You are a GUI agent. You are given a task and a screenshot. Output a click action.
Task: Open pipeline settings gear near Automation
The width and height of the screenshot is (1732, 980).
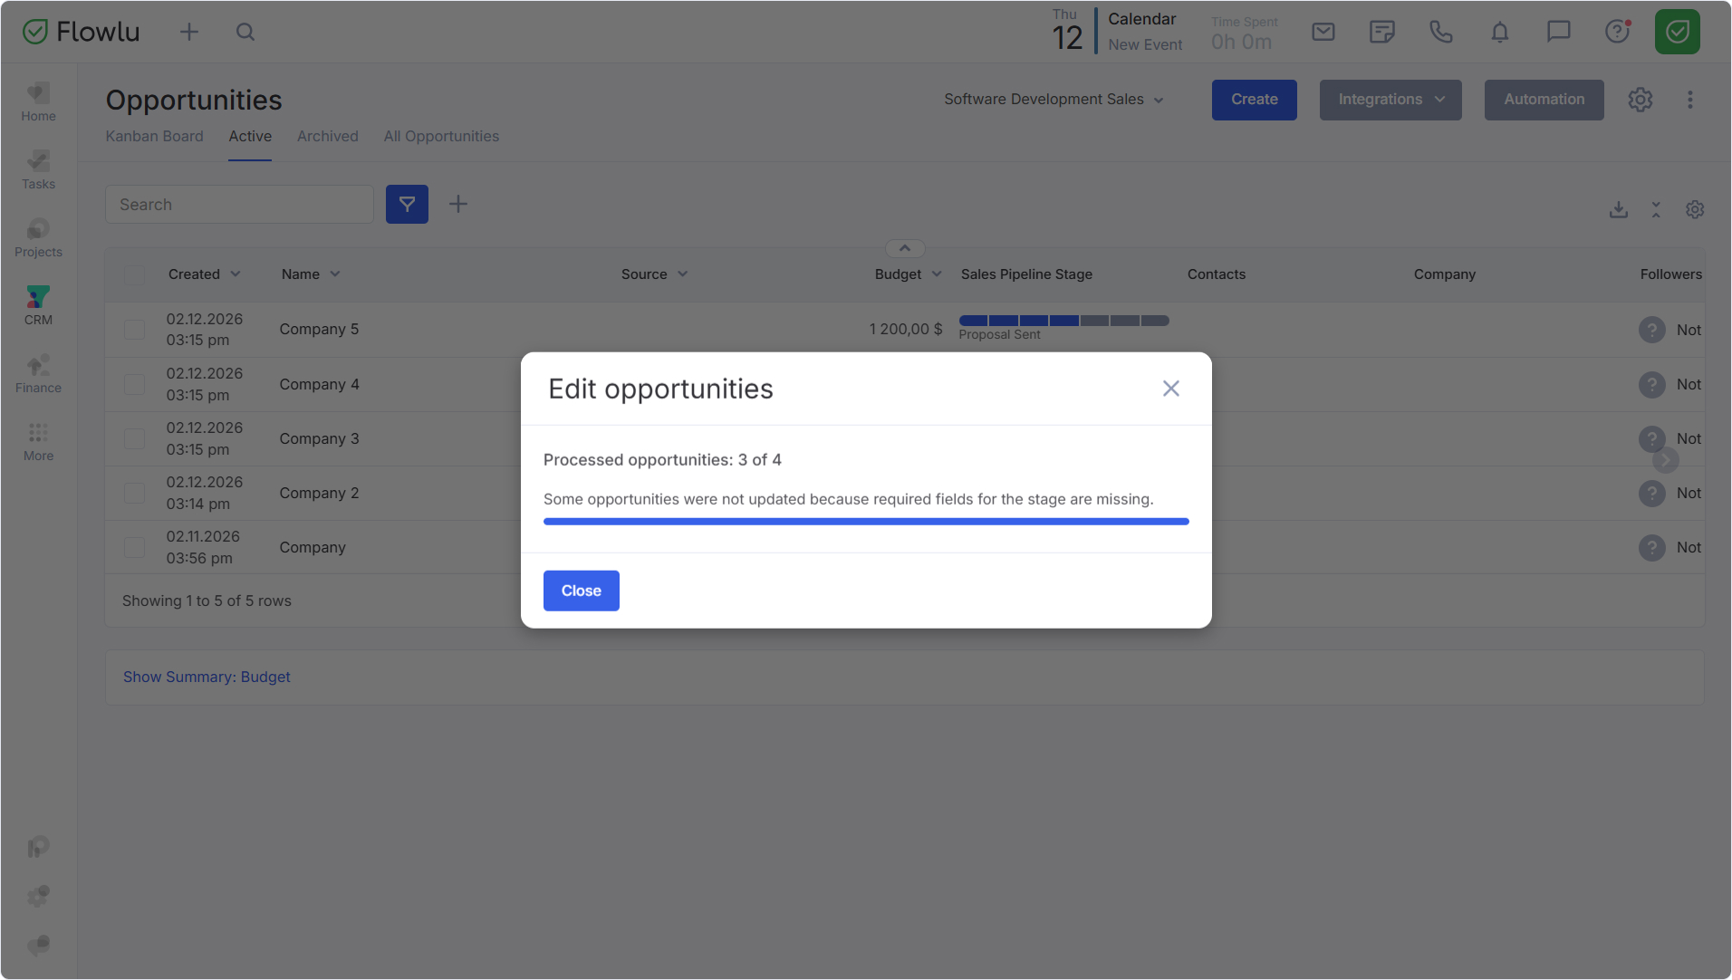1640,100
